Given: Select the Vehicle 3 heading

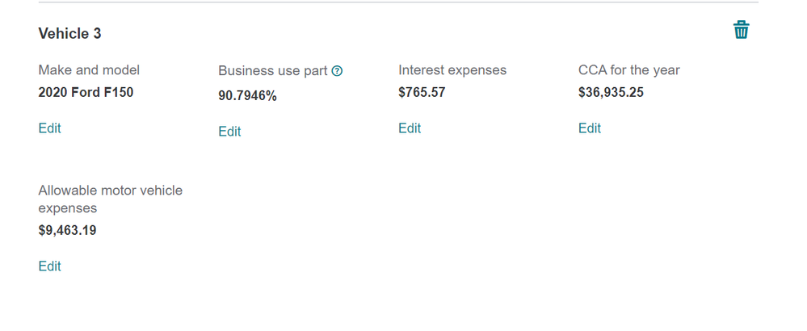Looking at the screenshot, I should (x=70, y=34).
